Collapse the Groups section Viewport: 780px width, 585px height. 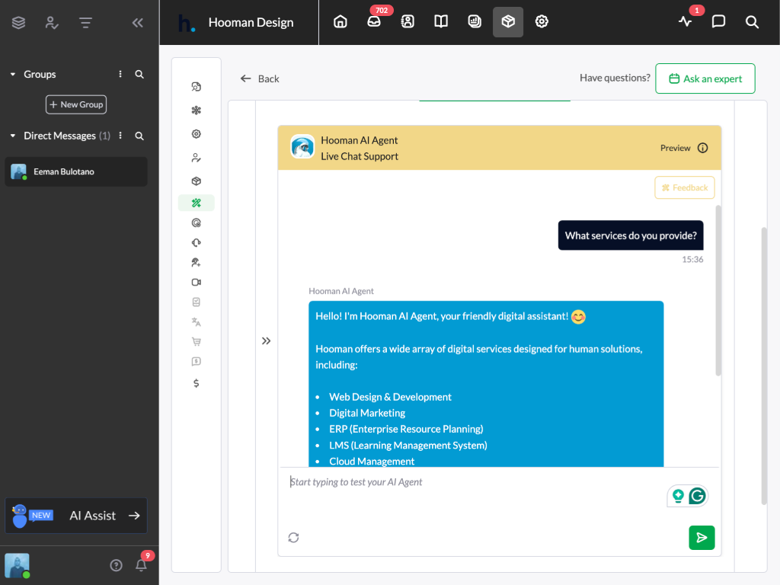pos(13,75)
